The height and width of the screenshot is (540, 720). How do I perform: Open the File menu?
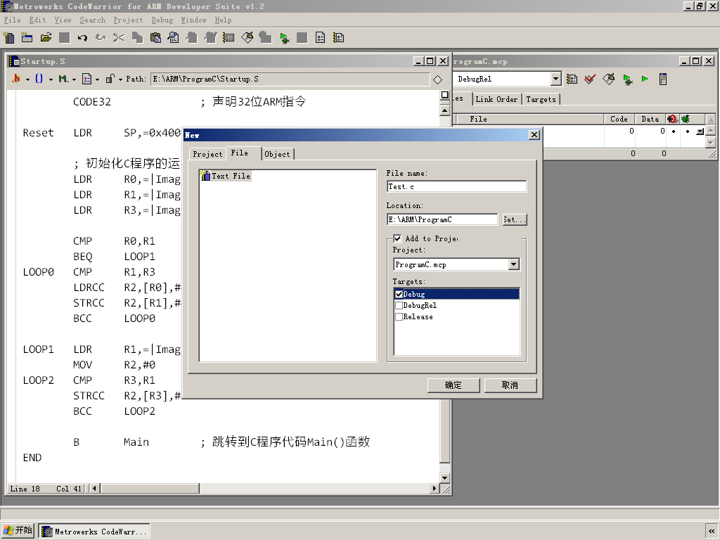[x=13, y=20]
